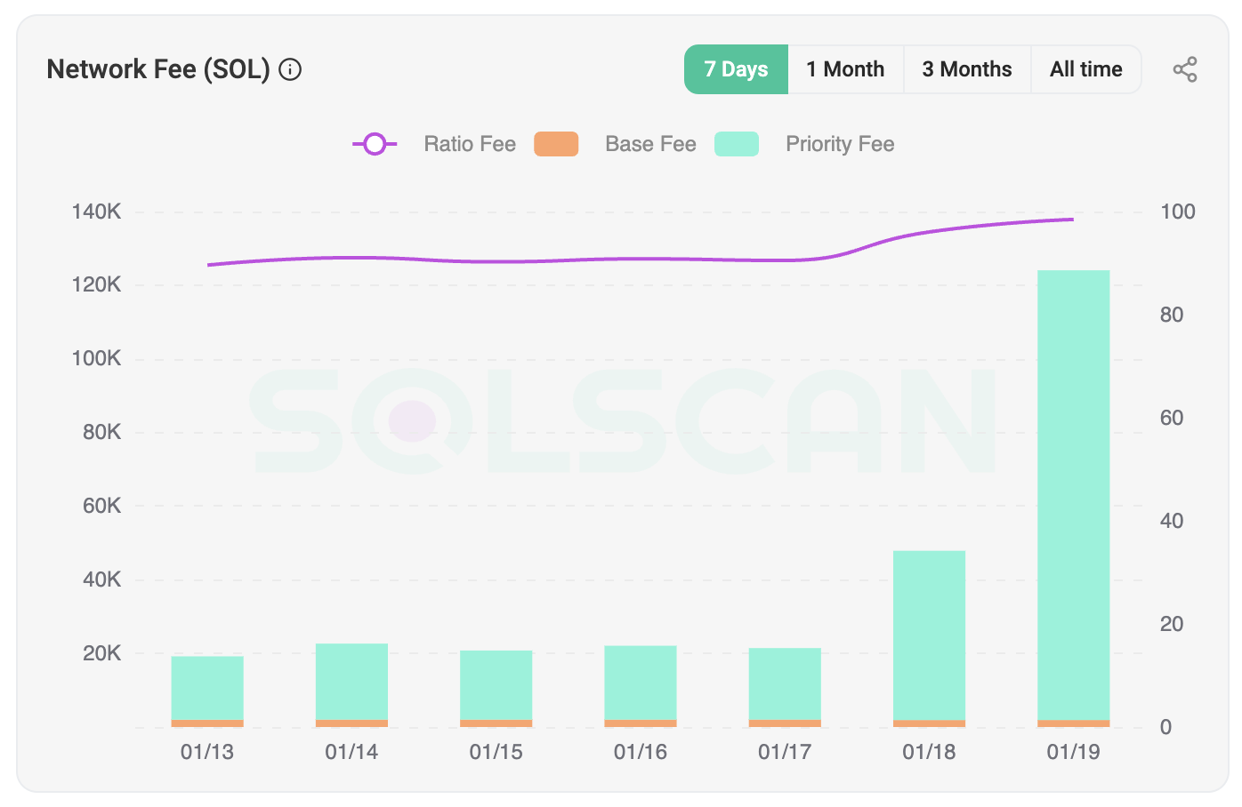Click the info icon next to Network Fee title

pos(290,69)
